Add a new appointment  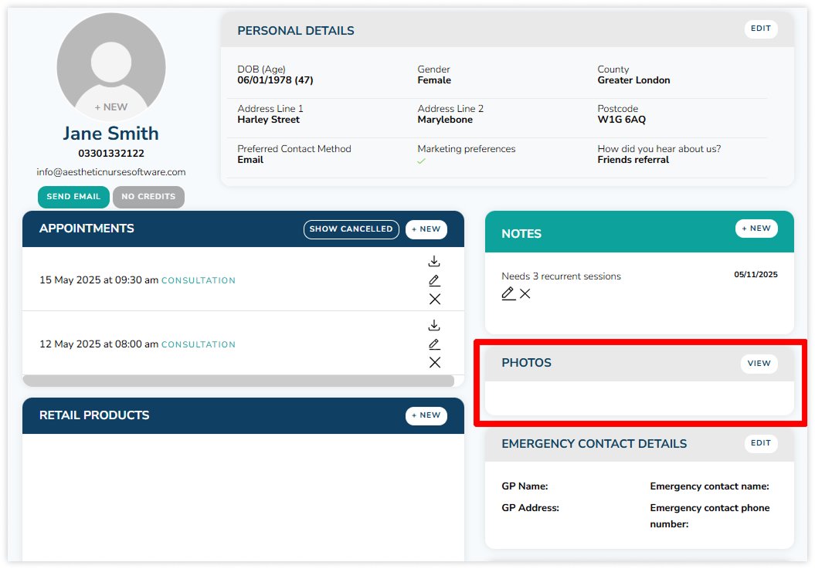[x=426, y=229]
